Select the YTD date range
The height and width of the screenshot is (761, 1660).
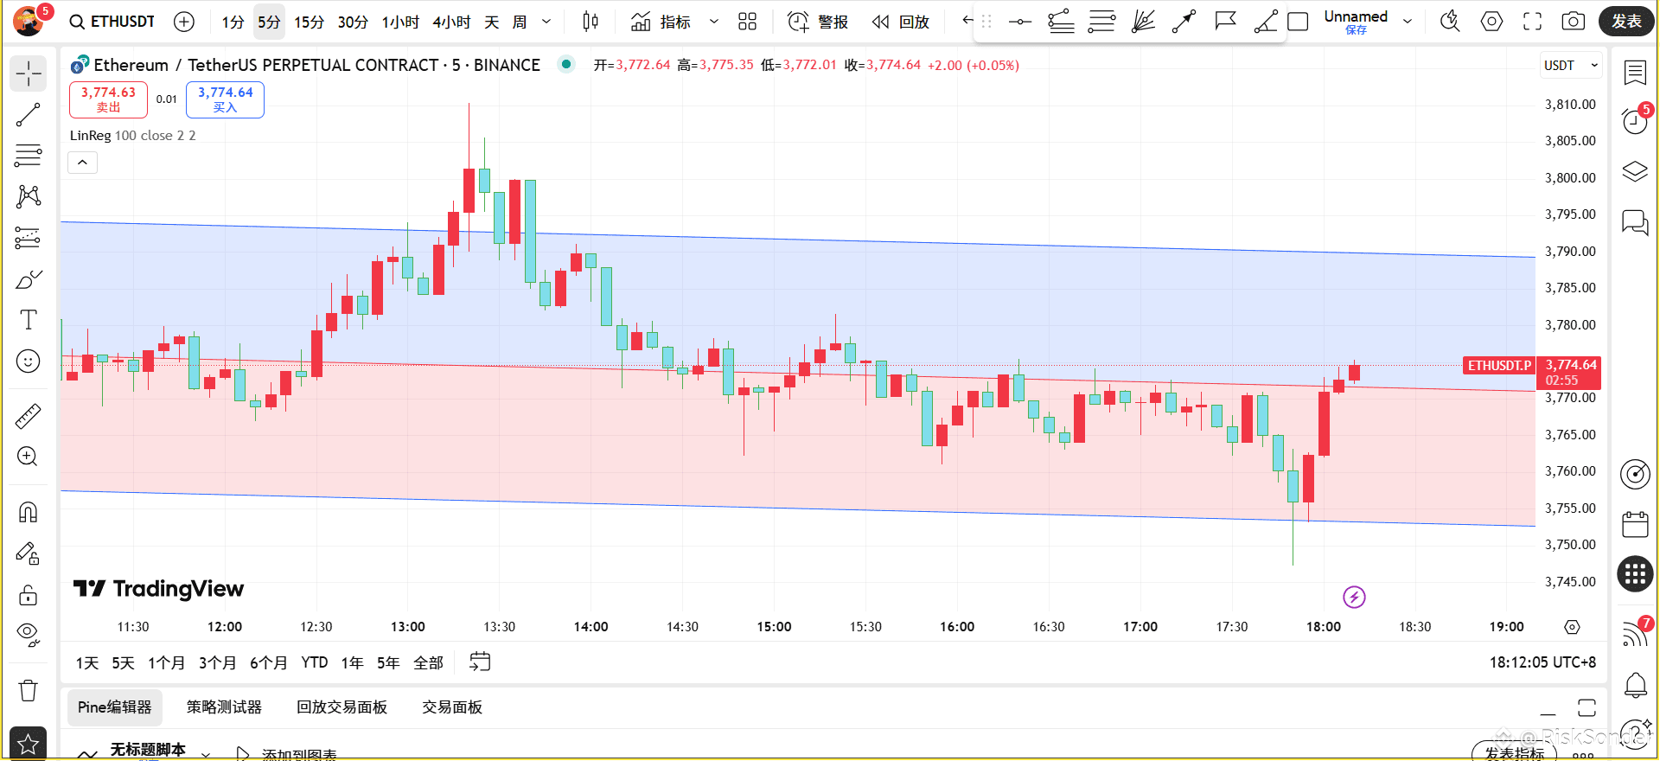(315, 662)
